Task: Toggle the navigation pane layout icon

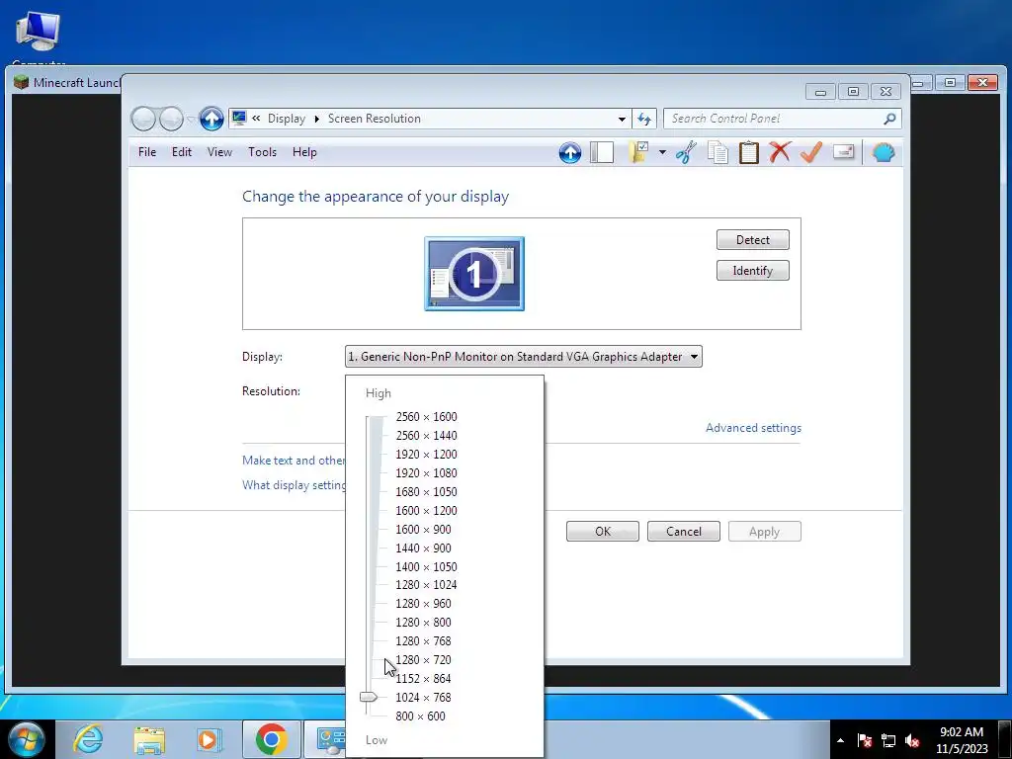Action: [x=602, y=153]
